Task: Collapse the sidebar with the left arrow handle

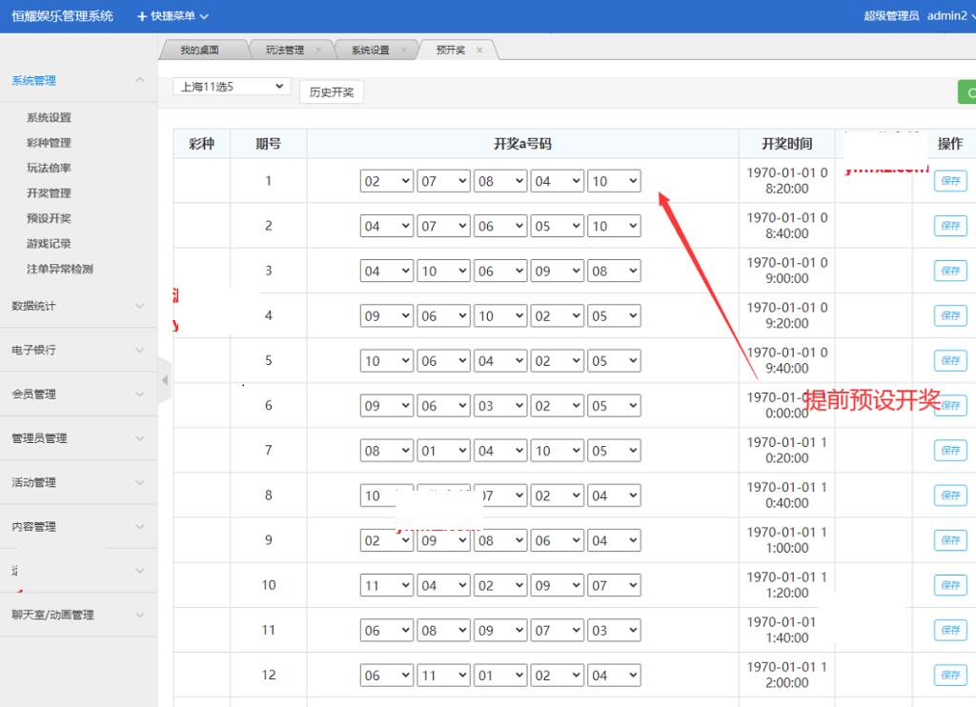Action: (164, 380)
